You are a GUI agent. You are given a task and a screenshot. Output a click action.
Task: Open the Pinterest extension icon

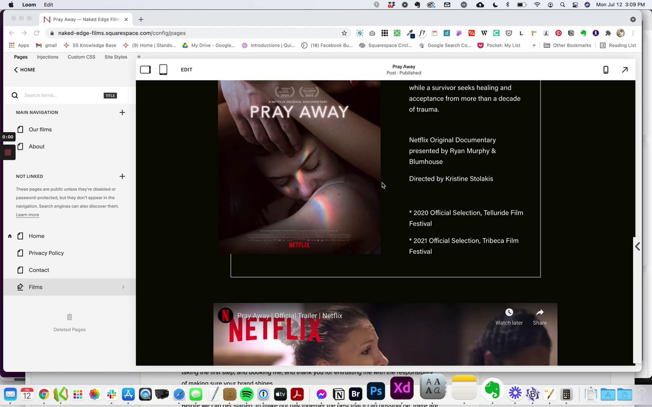click(559, 33)
